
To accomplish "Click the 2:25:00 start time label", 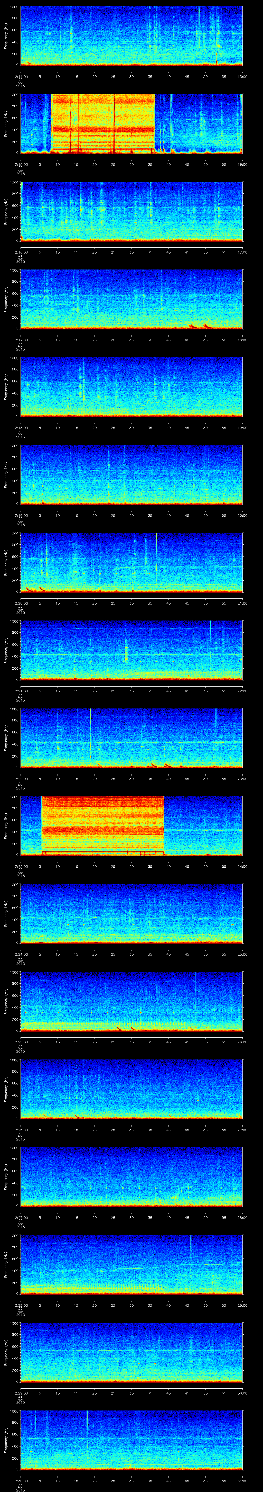I will [x=21, y=1042].
